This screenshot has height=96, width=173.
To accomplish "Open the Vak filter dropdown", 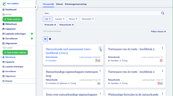I will (48, 19).
